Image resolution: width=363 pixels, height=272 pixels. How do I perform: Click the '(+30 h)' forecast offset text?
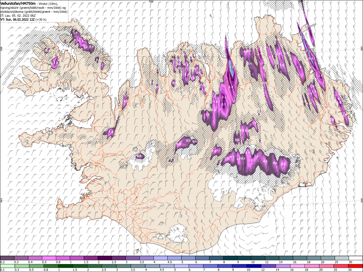(41, 20)
